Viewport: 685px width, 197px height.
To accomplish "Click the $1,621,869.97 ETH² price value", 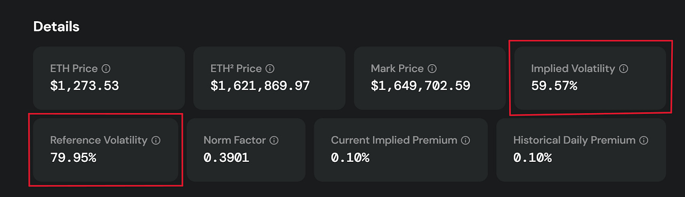I will 260,86.
